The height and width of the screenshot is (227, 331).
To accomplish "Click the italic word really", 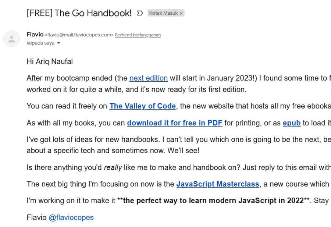I will pyautogui.click(x=113, y=167).
